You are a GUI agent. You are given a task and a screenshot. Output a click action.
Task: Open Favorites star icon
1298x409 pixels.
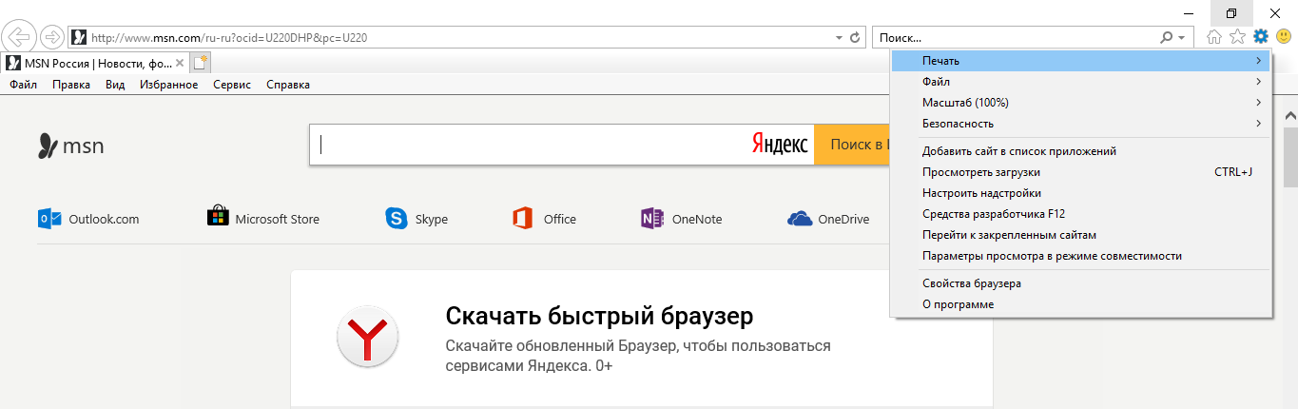[x=1237, y=37]
